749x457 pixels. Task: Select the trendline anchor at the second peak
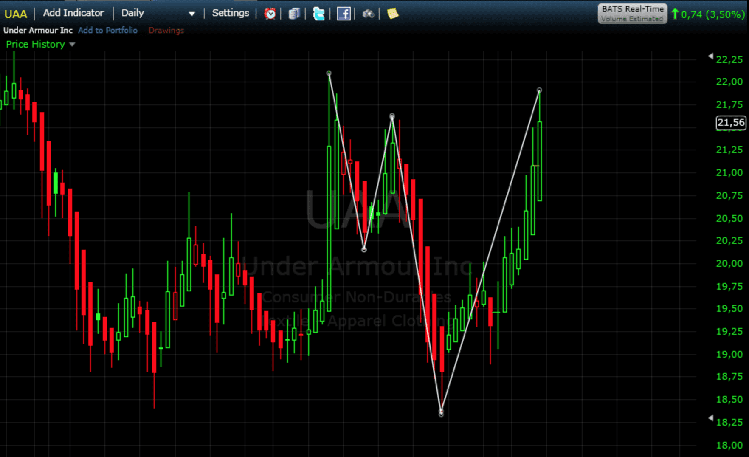tap(392, 116)
